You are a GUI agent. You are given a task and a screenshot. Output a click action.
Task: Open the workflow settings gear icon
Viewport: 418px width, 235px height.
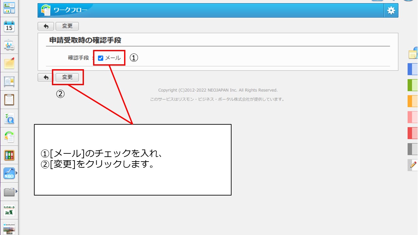pyautogui.click(x=391, y=11)
